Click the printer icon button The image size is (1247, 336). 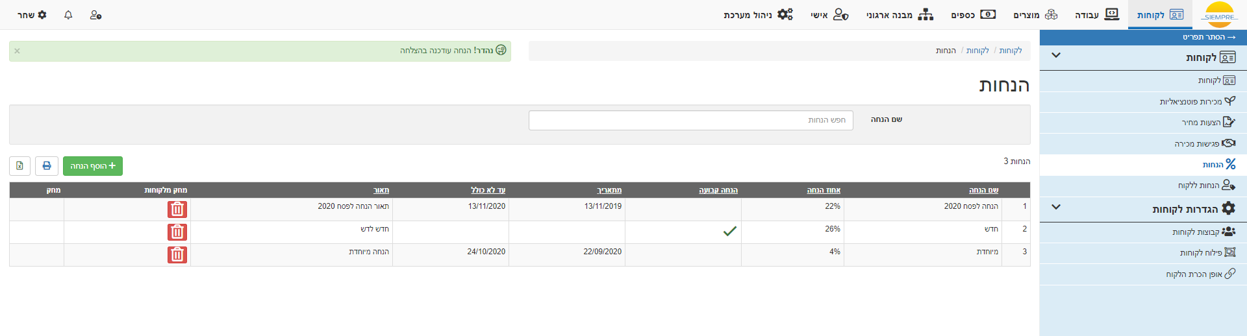[47, 166]
